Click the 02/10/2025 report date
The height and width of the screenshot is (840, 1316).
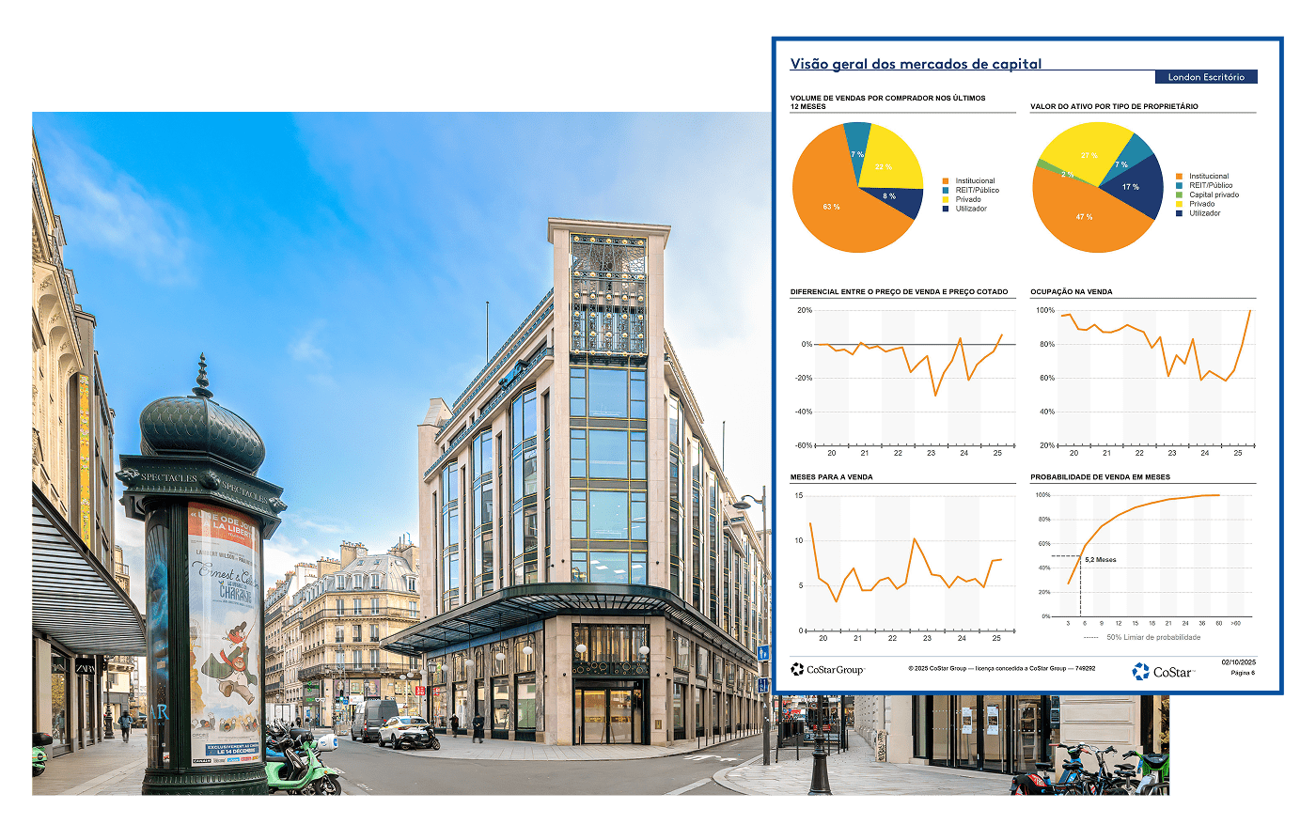[1238, 662]
